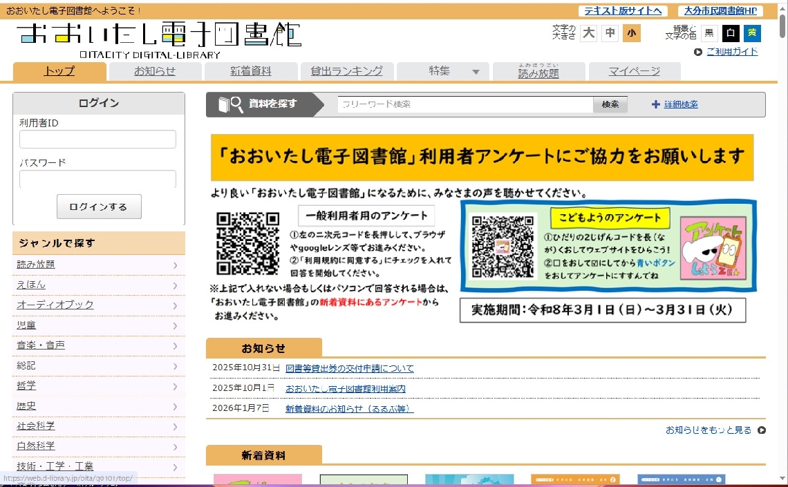Open the 新着資料 tab
Viewport: 788px width, 487px height.
tap(251, 71)
